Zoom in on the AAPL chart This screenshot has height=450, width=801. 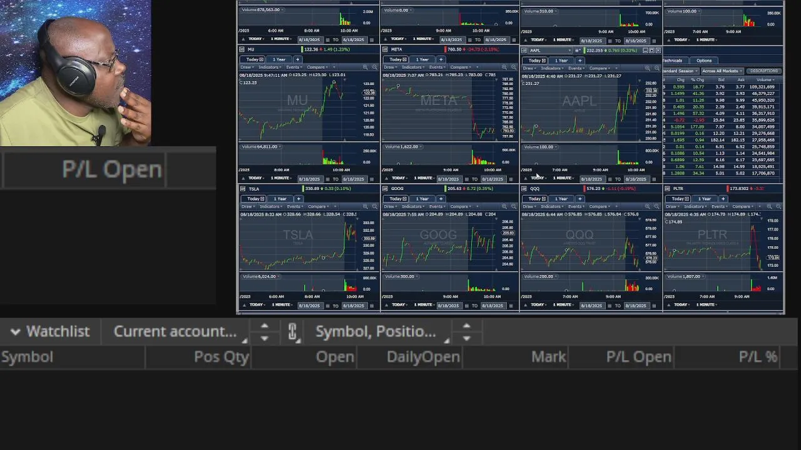(x=647, y=68)
